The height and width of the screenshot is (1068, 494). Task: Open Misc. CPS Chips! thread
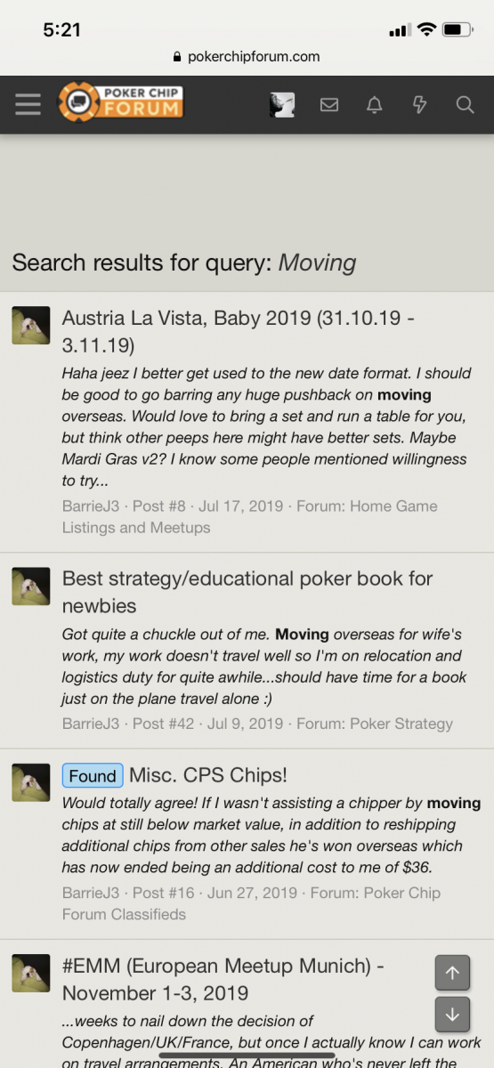pyautogui.click(x=208, y=775)
